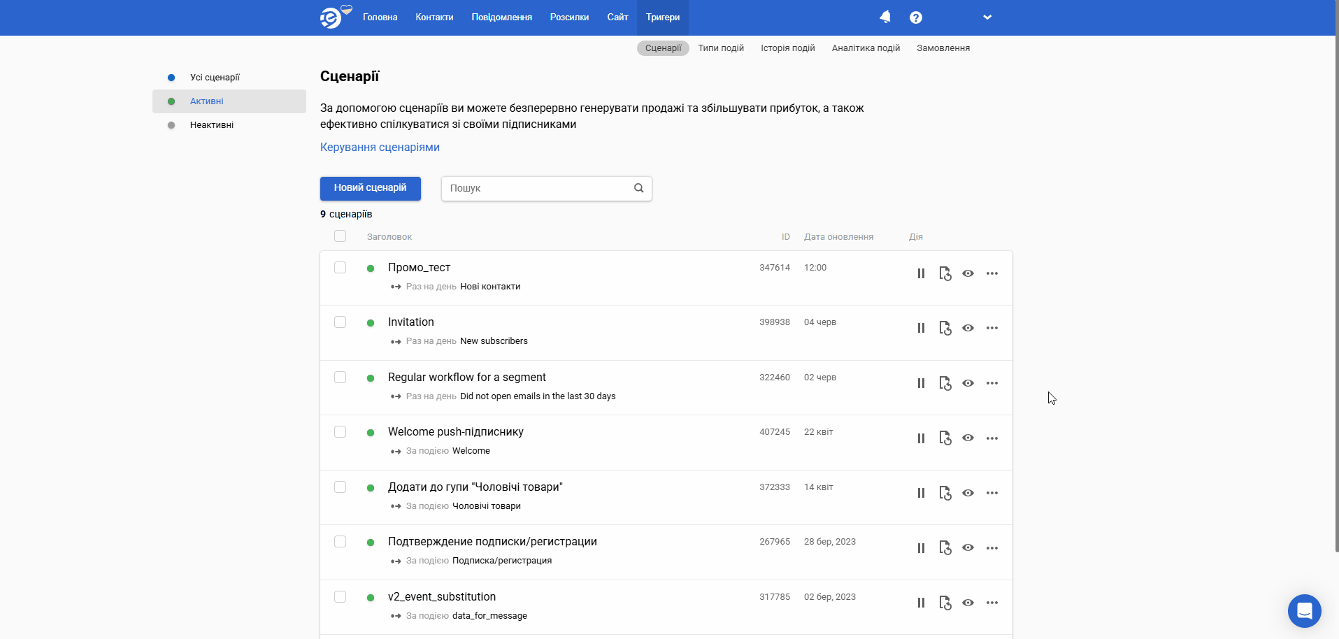Open the Сайт menu

click(x=617, y=17)
